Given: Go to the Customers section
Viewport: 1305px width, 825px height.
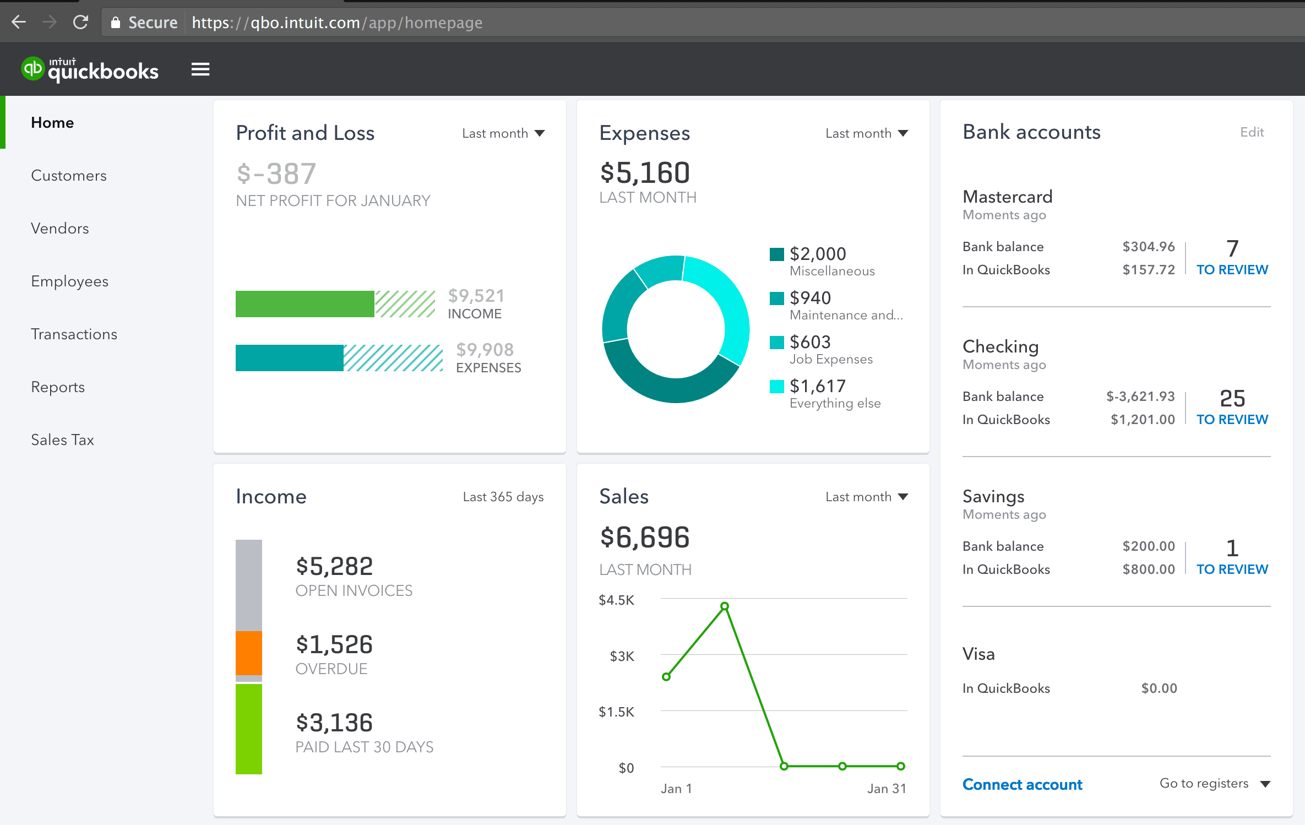Looking at the screenshot, I should pos(69,175).
